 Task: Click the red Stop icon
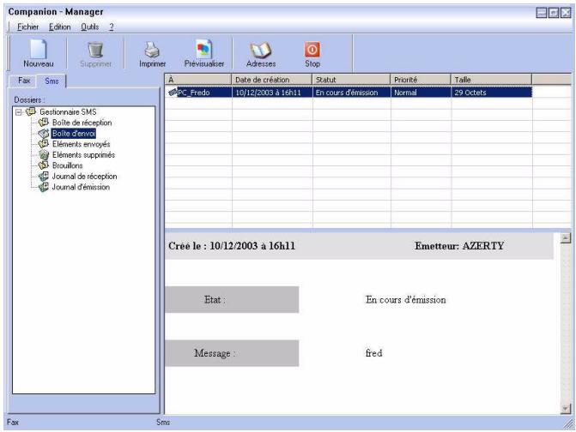[312, 50]
